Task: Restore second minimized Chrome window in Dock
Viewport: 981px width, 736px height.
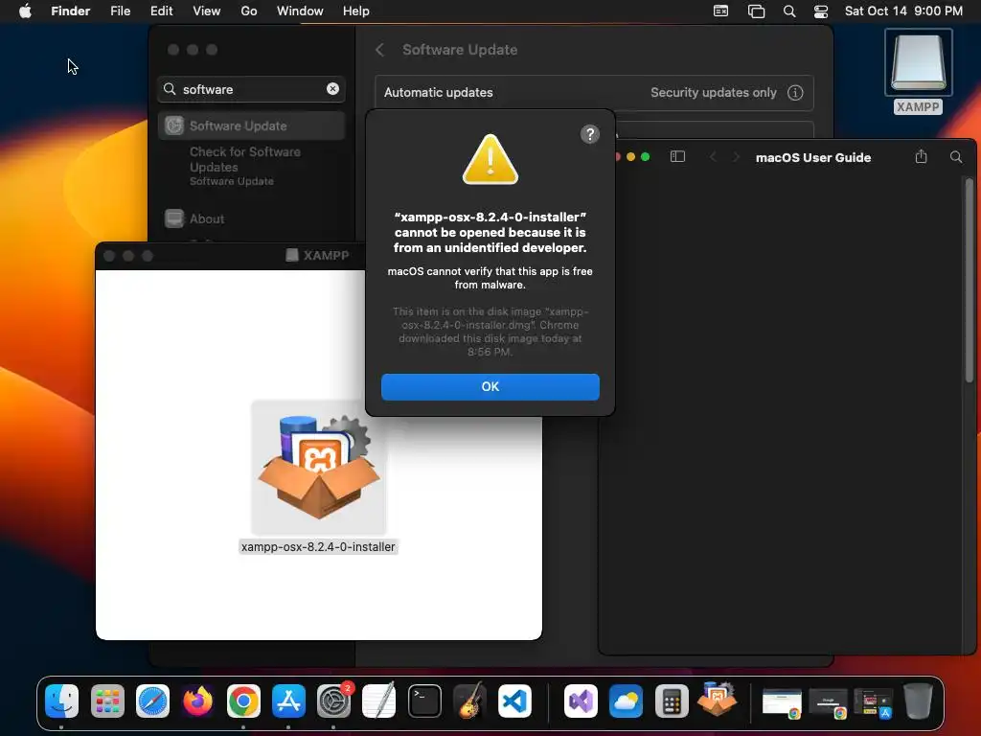Action: (828, 702)
